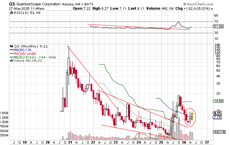
Task: Click the year 27 label on time axis
Action: tap(207, 142)
